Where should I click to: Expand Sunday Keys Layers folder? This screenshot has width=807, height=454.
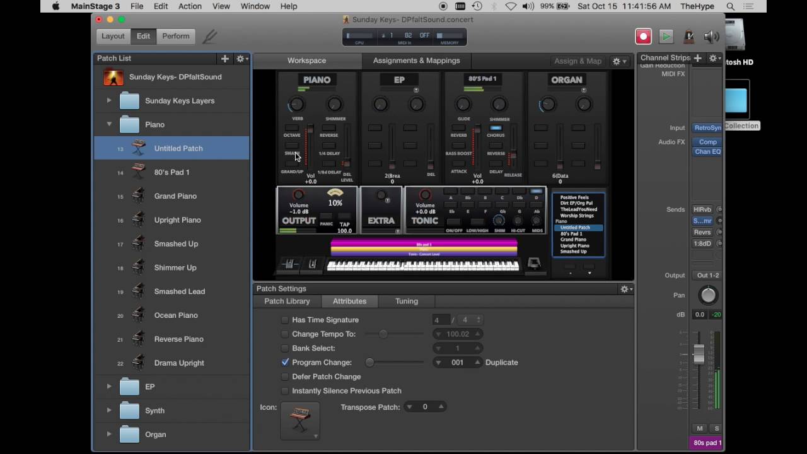tap(109, 100)
